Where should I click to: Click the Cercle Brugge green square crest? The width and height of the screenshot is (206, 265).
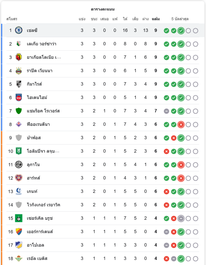tap(19, 218)
